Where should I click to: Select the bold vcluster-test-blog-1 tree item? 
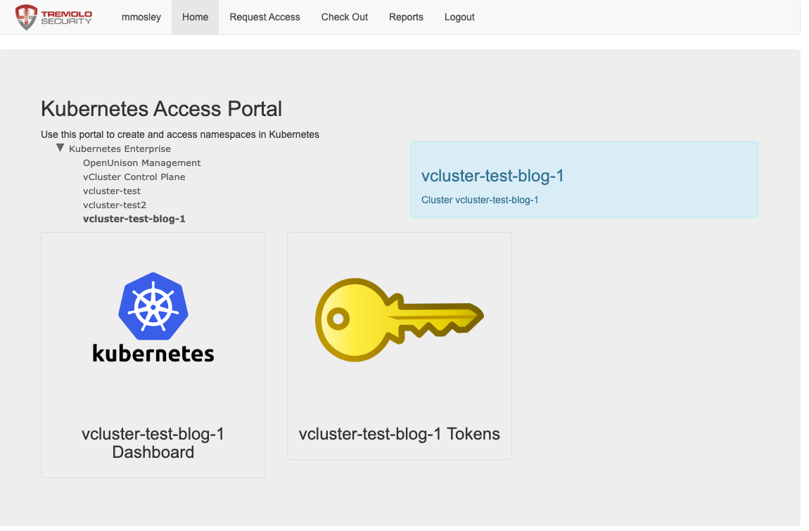(x=134, y=219)
